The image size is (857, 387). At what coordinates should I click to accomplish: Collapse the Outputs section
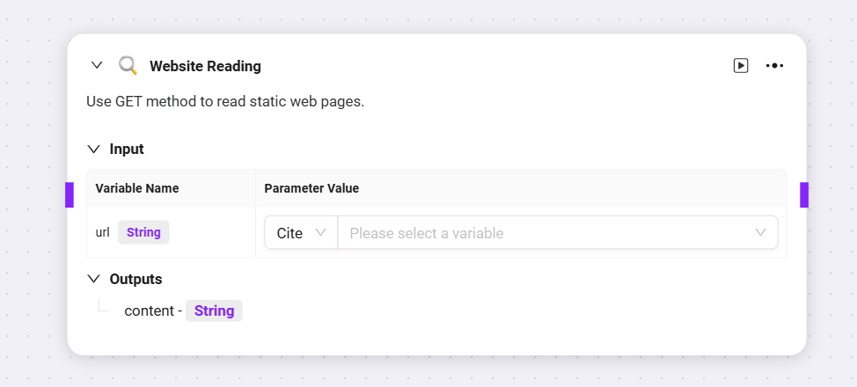pyautogui.click(x=94, y=279)
